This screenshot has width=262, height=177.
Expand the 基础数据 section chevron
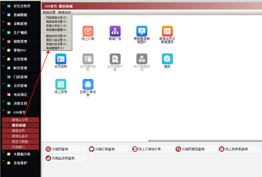coord(4,13)
